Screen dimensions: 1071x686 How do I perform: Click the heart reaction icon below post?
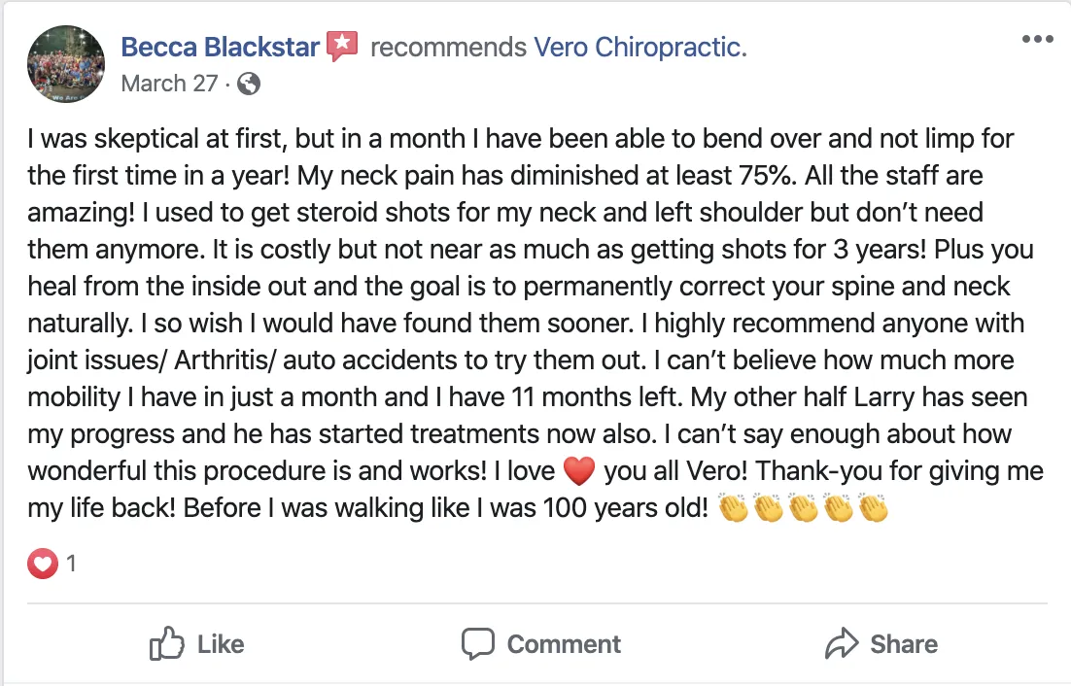43,563
